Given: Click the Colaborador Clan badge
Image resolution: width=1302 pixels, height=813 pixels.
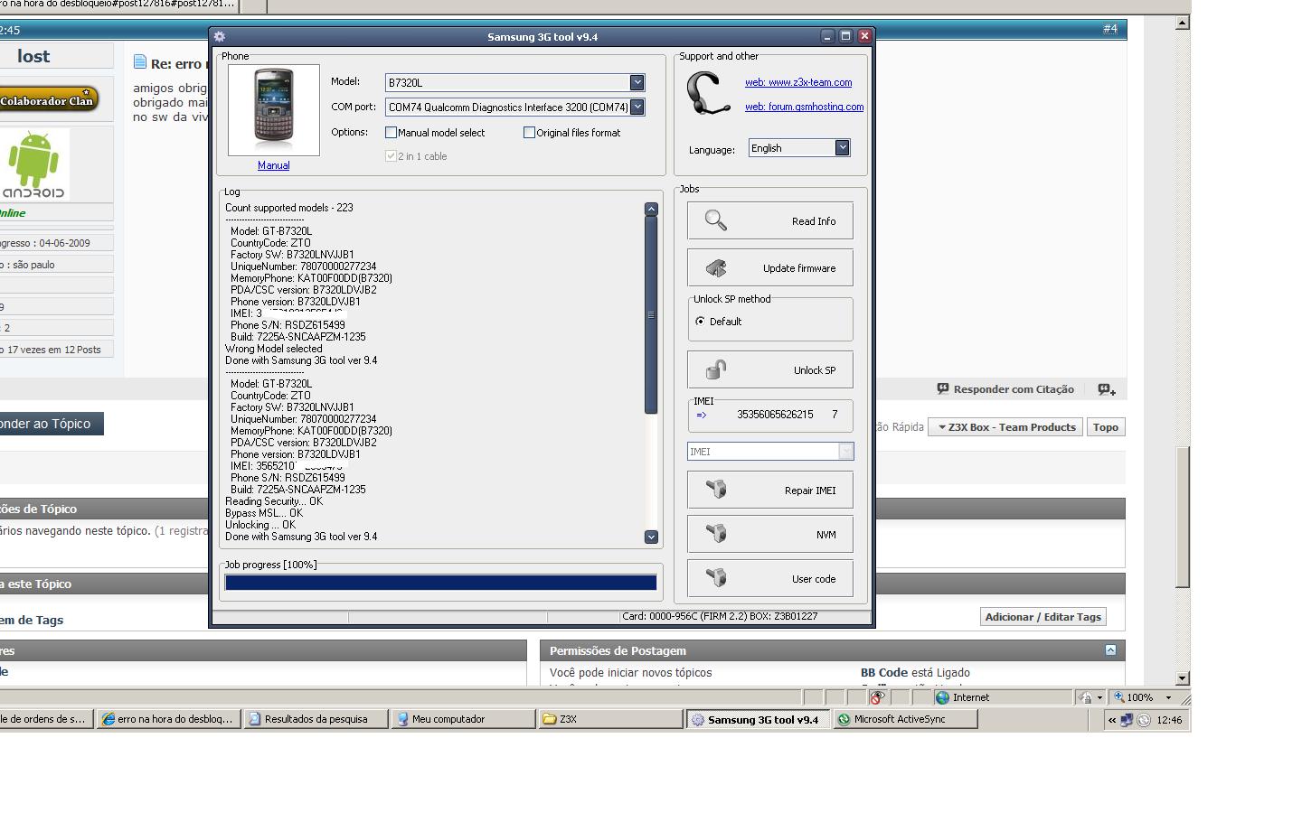Looking at the screenshot, I should [x=49, y=100].
